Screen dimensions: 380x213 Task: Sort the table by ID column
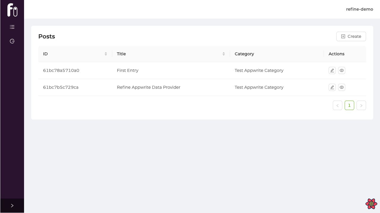pos(106,54)
